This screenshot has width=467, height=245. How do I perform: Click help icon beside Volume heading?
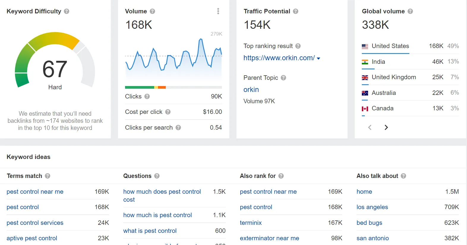[152, 11]
